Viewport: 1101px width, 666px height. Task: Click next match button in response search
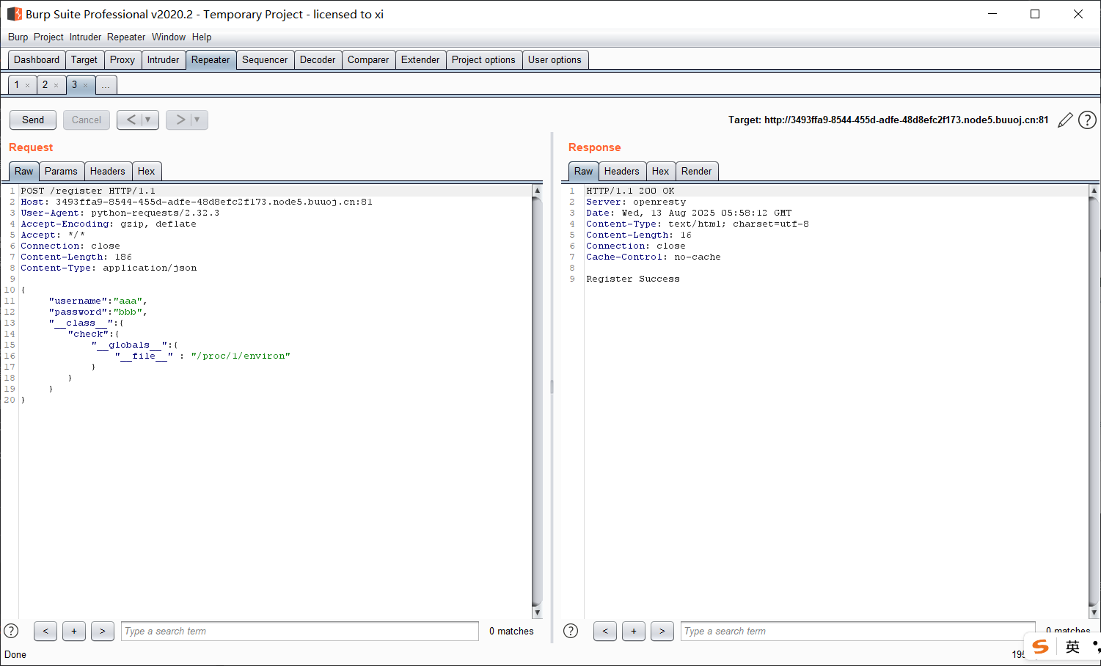click(x=662, y=631)
